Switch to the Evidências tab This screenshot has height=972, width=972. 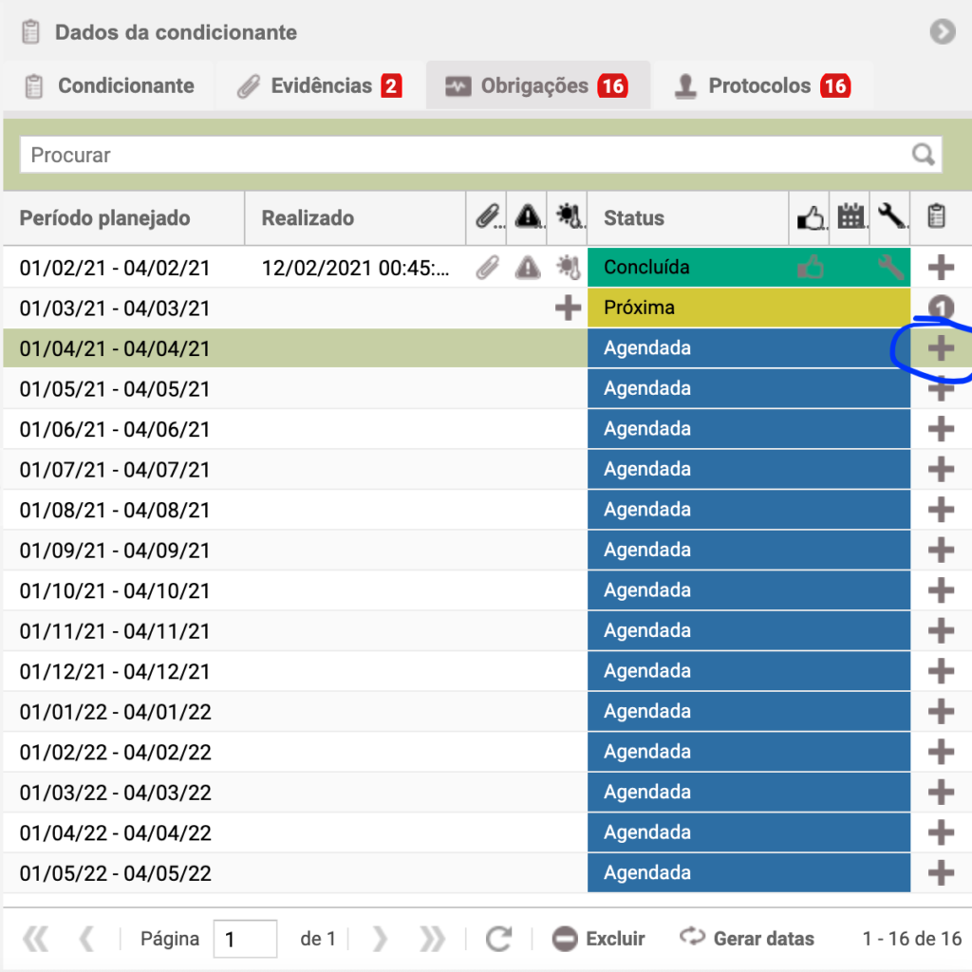(320, 85)
